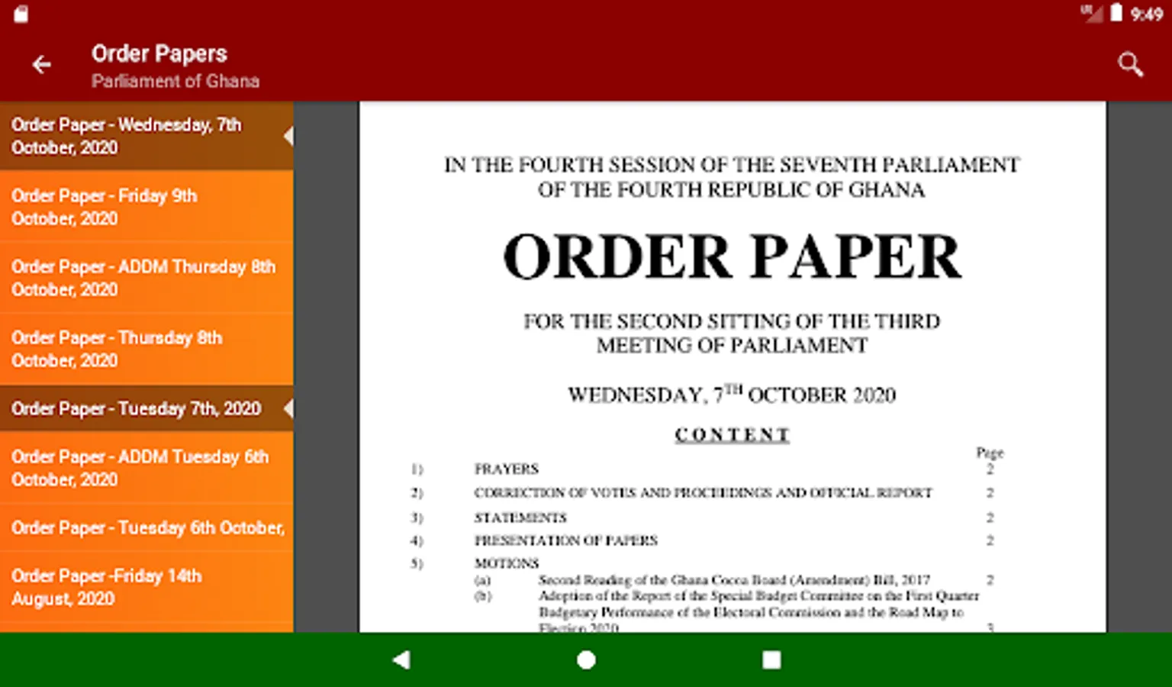Tap the Order Papers title

coord(159,53)
